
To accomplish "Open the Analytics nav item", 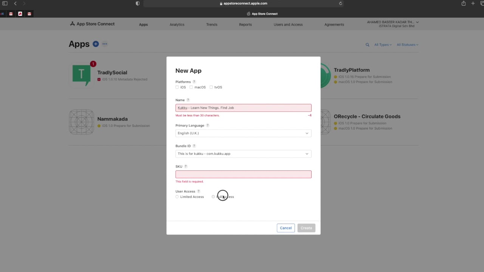I will point(177,25).
